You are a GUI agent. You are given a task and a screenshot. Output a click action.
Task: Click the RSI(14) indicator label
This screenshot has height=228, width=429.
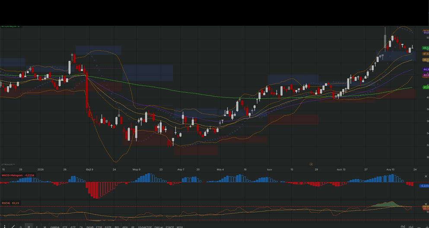[6, 203]
